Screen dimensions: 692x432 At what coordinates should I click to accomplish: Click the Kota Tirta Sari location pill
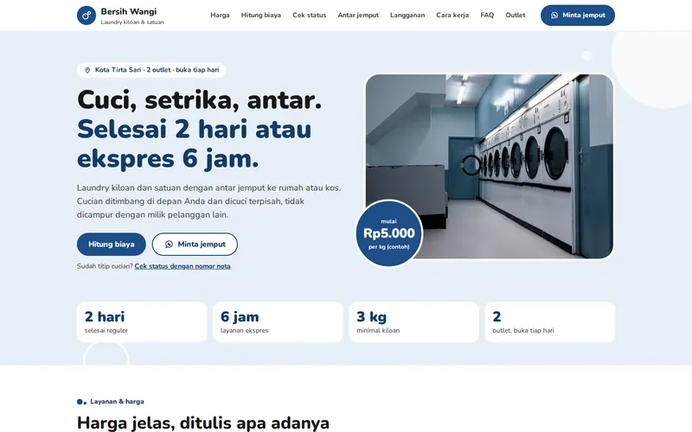point(151,70)
